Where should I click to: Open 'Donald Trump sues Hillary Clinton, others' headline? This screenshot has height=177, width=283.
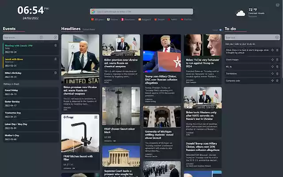click(x=203, y=146)
